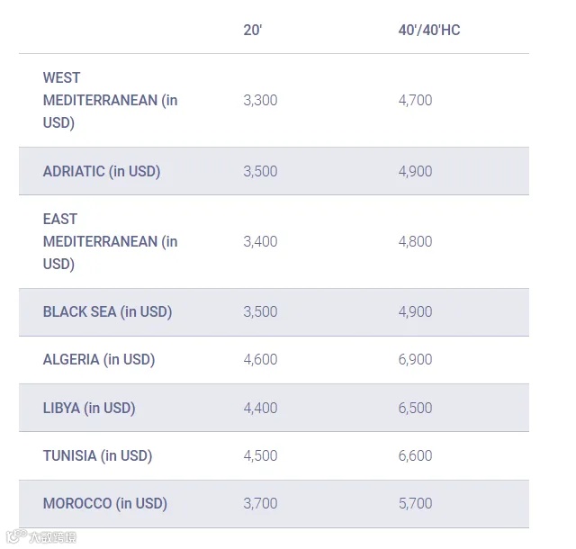Select the WEST MEDITERRANEAN (in USD) row label
The width and height of the screenshot is (576, 549).
click(x=110, y=100)
